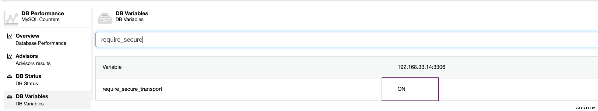Image resolution: width=598 pixels, height=111 pixels.
Task: Click the DB Status disk icon
Action: [10, 76]
